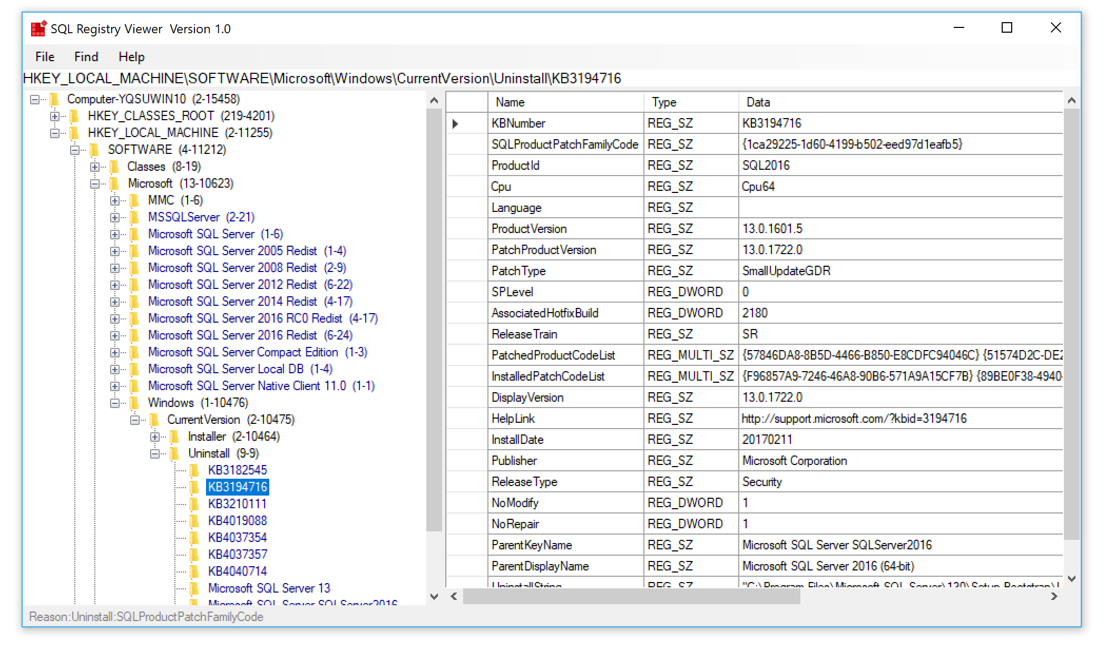Select the KB4040714 tree item
1106x659 pixels.
click(x=237, y=571)
